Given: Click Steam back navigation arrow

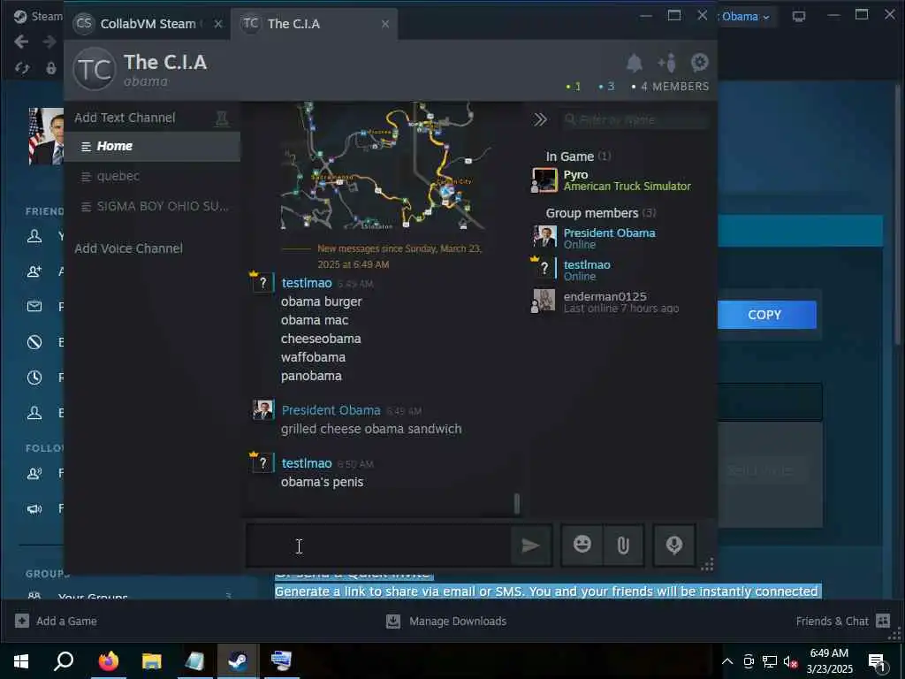Looking at the screenshot, I should [x=21, y=42].
